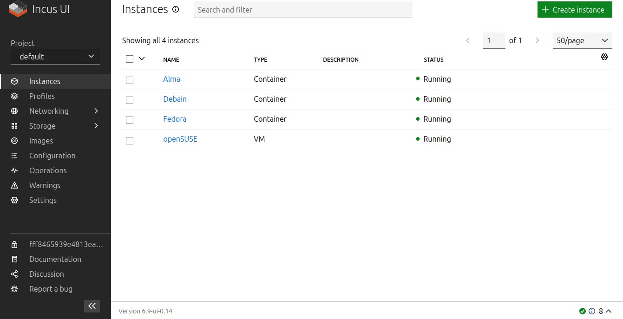Click the Incus logo icon
The height and width of the screenshot is (319, 623).
18,9
